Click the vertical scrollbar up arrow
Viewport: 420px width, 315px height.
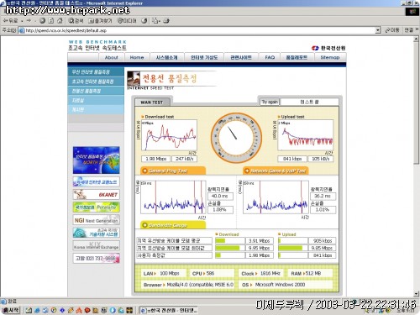pos(417,39)
